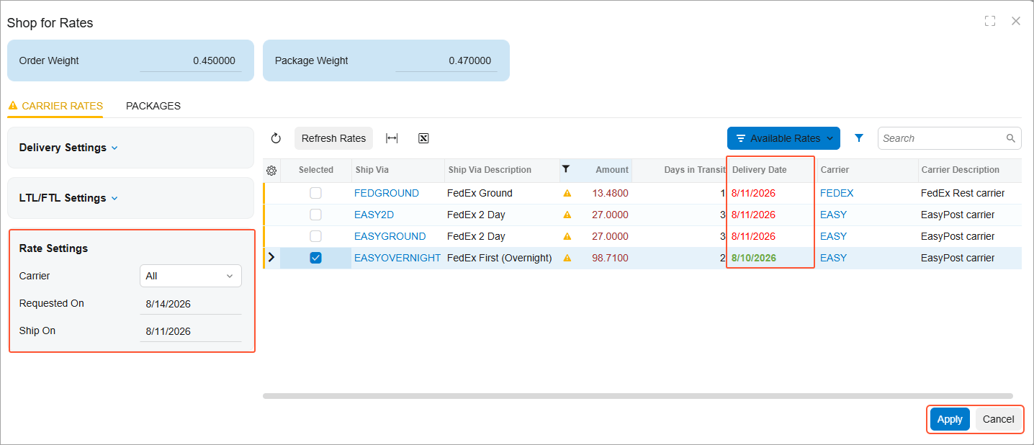Select the EASY2D rate checkbox
1034x445 pixels.
[x=315, y=215]
